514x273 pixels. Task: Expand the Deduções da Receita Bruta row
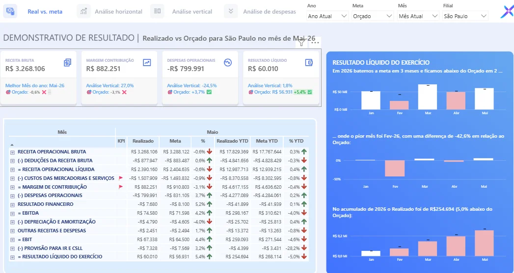click(12, 161)
